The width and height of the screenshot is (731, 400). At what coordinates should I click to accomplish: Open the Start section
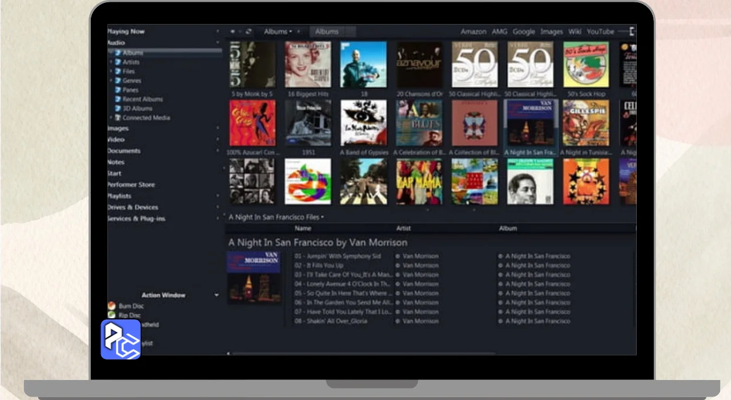click(114, 173)
